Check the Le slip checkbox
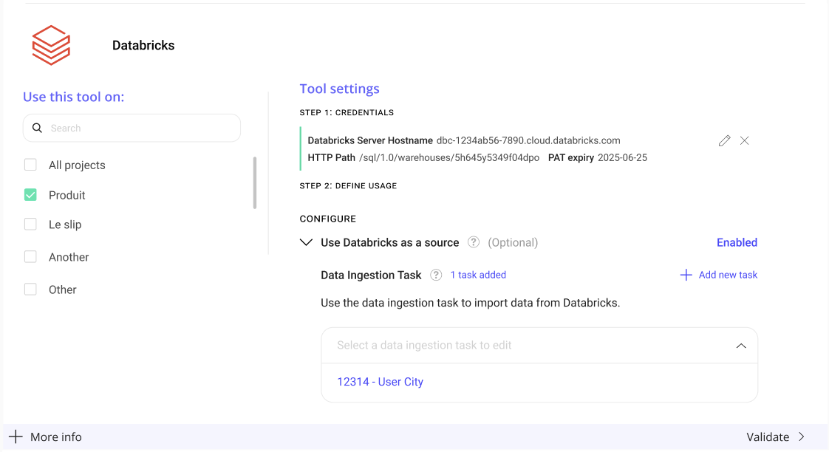Viewport: 829px width, 452px height. [x=30, y=225]
